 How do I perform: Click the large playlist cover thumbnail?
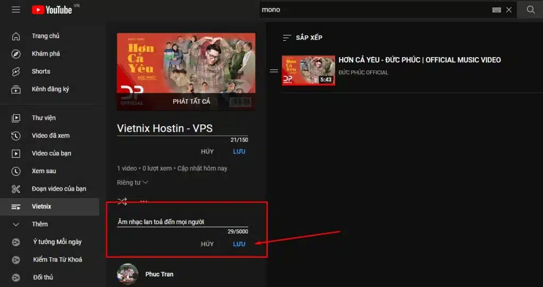coord(186,72)
